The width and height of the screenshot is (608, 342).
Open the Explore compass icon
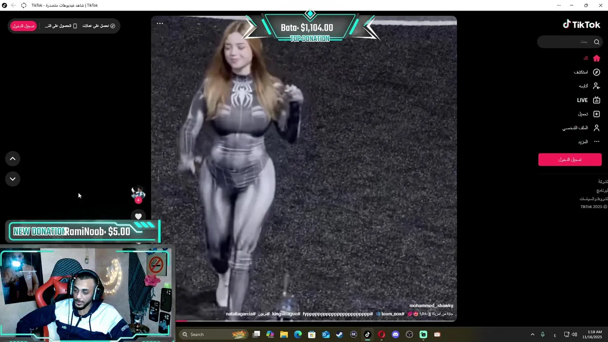597,72
